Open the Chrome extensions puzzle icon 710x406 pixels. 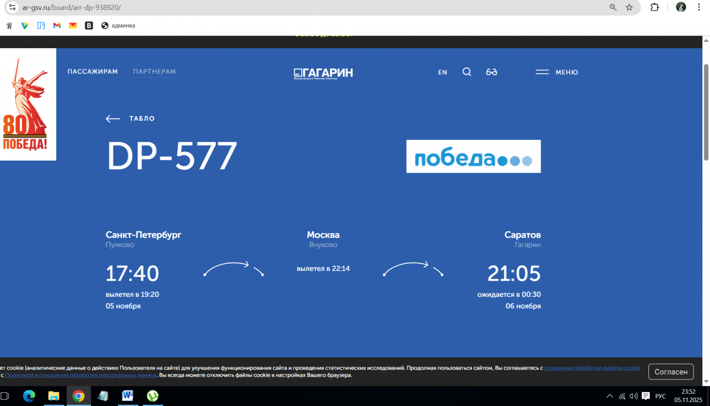[x=655, y=8]
